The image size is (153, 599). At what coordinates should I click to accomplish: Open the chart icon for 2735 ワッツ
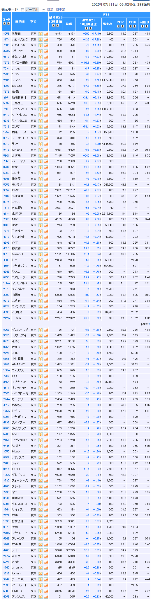pyautogui.click(x=46, y=74)
